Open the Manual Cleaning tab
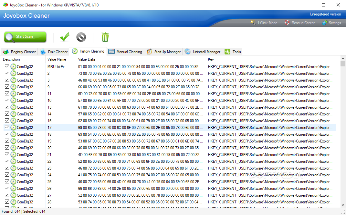This screenshot has height=215, width=346. (125, 52)
